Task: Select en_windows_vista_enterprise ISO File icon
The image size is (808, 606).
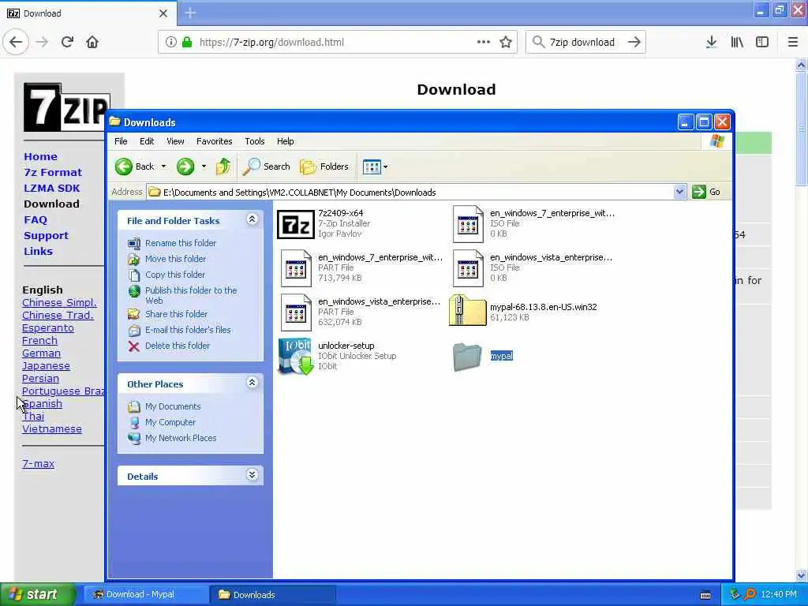Action: click(468, 268)
